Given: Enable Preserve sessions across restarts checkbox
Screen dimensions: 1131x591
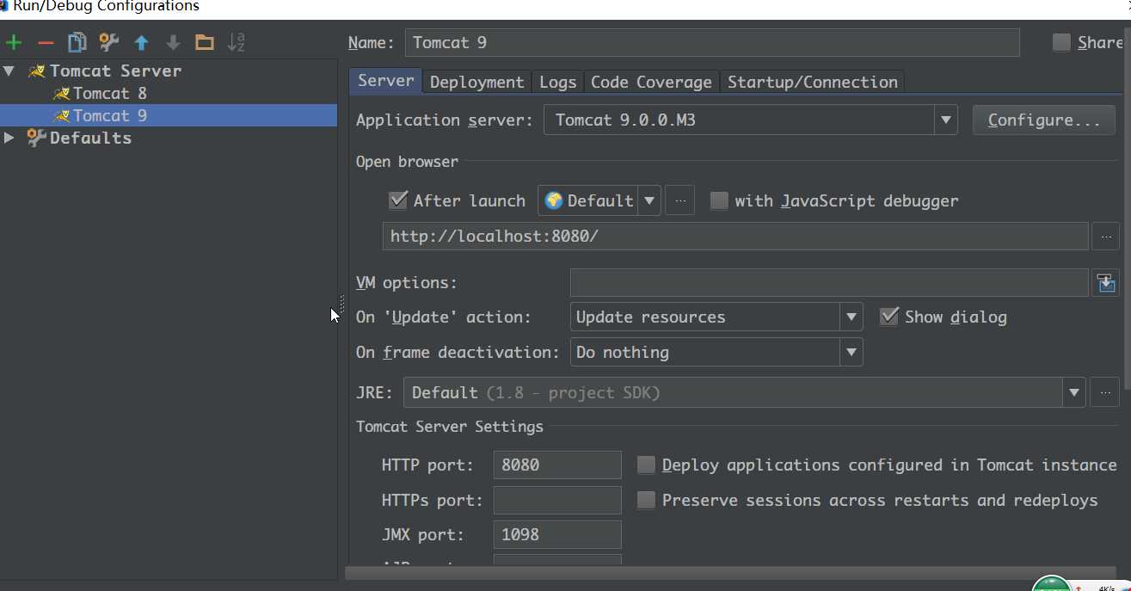Looking at the screenshot, I should (x=646, y=500).
